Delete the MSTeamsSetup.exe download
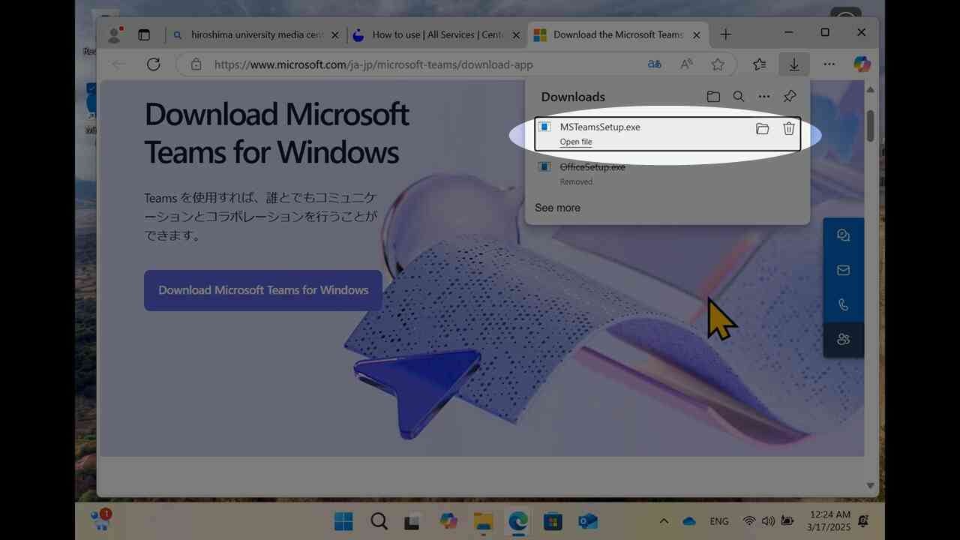Screen dimensions: 960x540 click(789, 129)
